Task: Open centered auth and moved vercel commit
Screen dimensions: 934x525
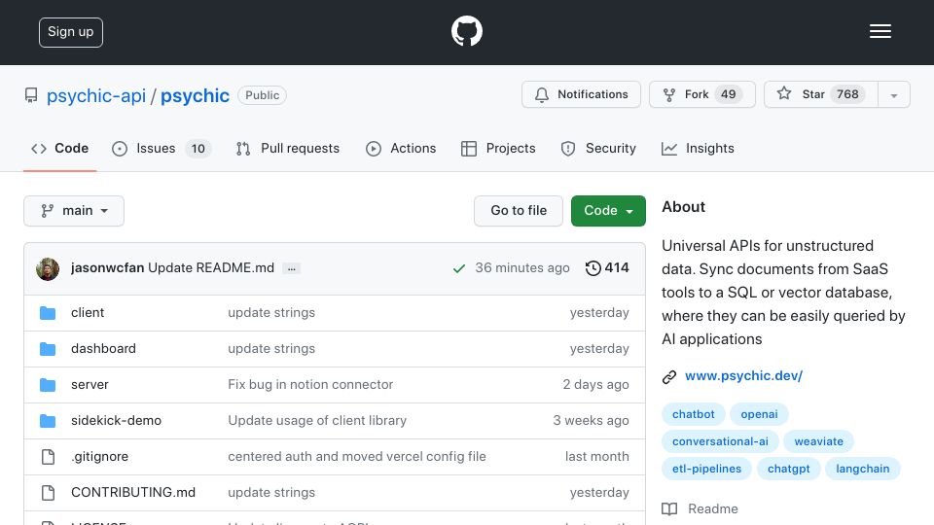Action: click(x=357, y=457)
